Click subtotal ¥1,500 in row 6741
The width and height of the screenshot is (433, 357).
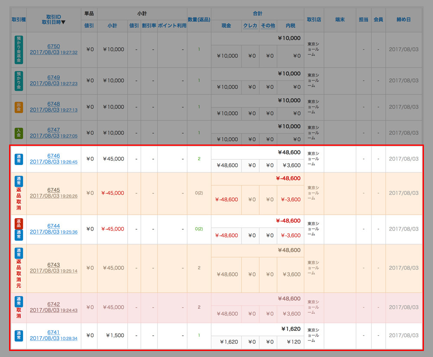[x=115, y=335]
